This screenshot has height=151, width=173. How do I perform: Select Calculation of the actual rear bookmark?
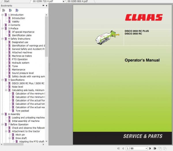pyautogui.click(x=30, y=107)
